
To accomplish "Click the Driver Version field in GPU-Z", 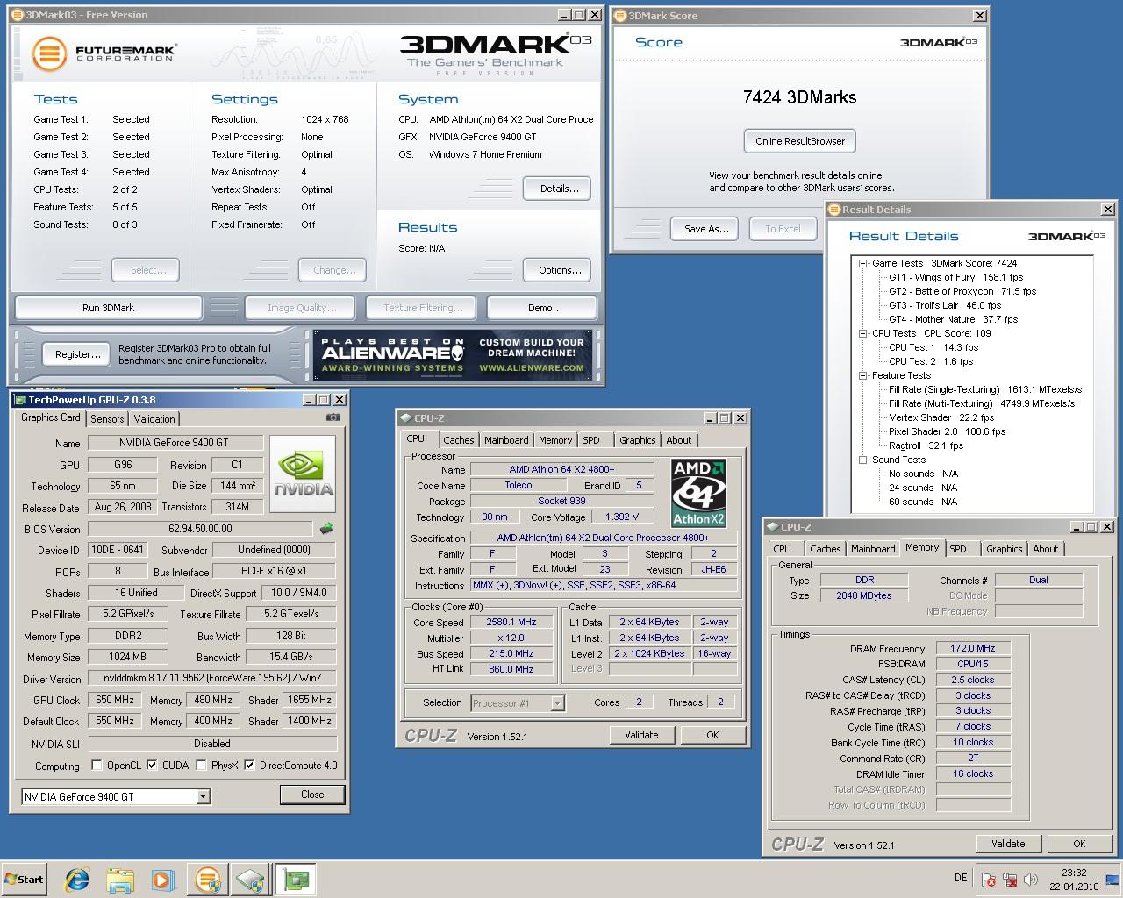I will (x=211, y=678).
